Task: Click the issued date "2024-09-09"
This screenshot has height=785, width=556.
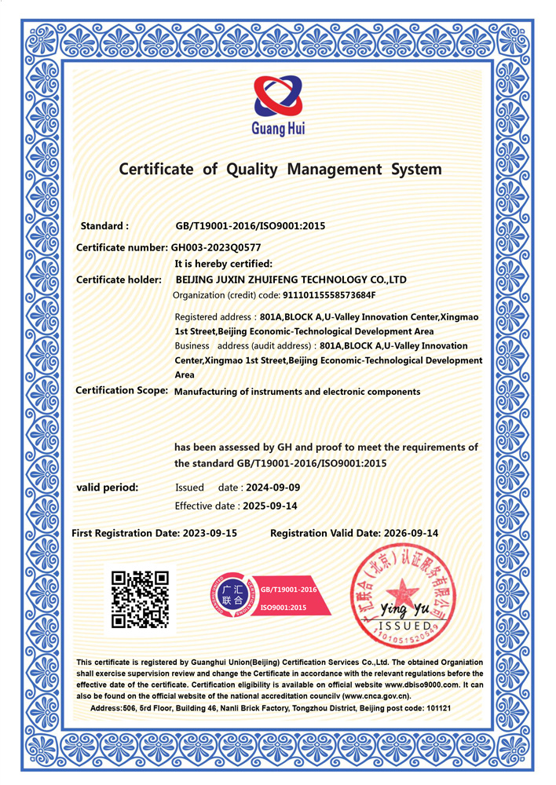Action: coord(273,487)
